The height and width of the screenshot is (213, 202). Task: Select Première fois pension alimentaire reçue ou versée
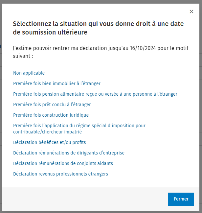[95, 94]
